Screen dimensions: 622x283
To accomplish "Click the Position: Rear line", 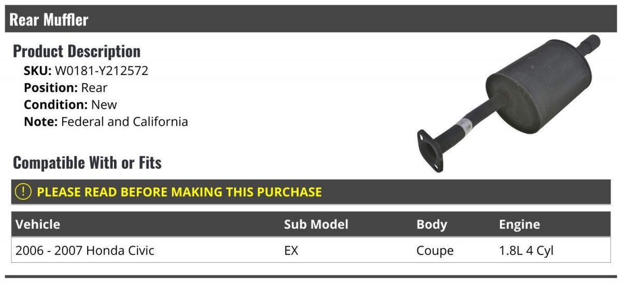I will click(66, 88).
